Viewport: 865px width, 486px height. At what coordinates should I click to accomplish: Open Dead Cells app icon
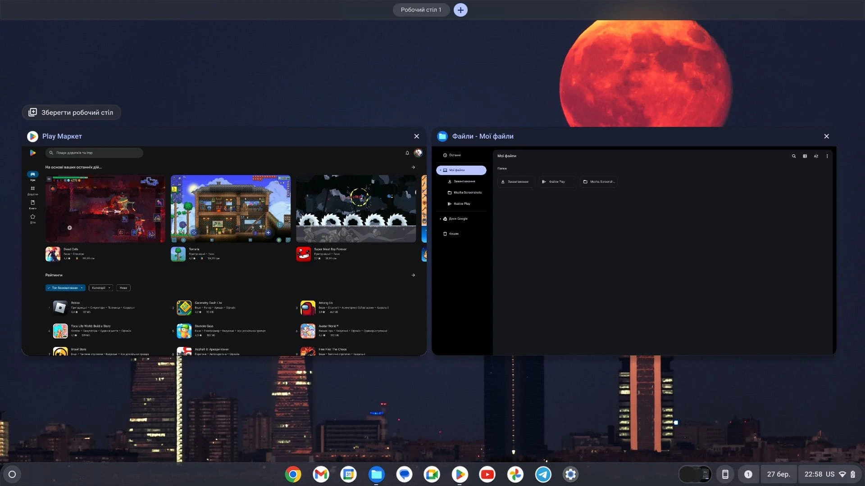(x=53, y=254)
